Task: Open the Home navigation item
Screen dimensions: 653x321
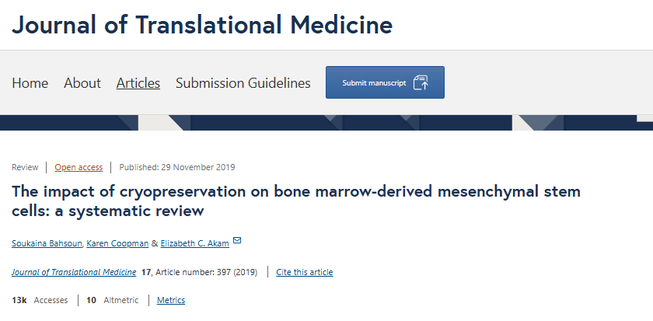Action: 30,83
